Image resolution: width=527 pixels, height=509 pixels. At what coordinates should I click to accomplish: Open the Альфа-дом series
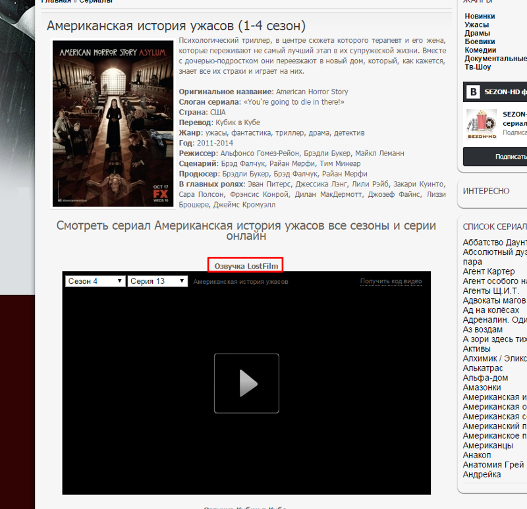click(485, 377)
